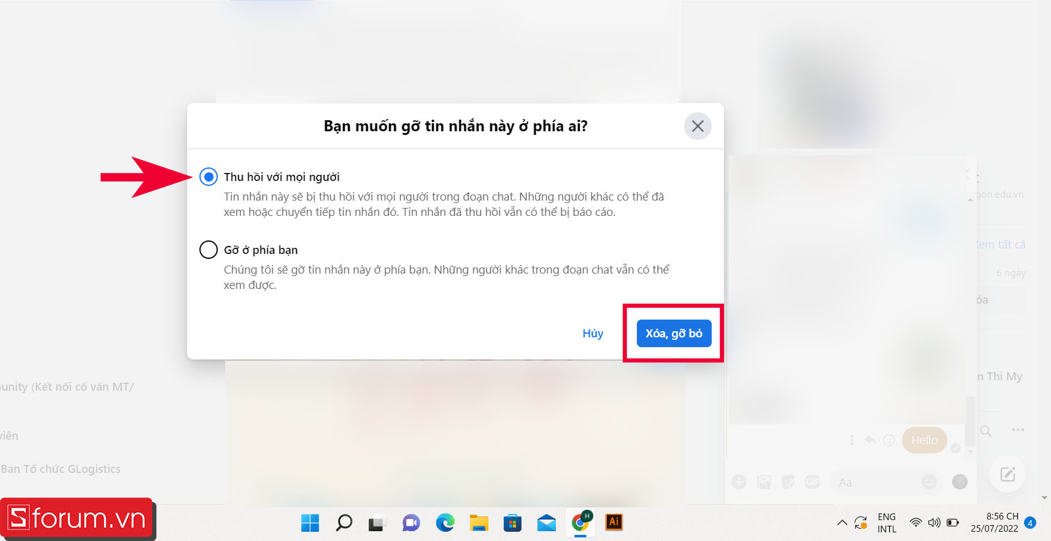The height and width of the screenshot is (541, 1051).
Task: Open Microsoft Edge from the taskbar
Action: click(445, 523)
